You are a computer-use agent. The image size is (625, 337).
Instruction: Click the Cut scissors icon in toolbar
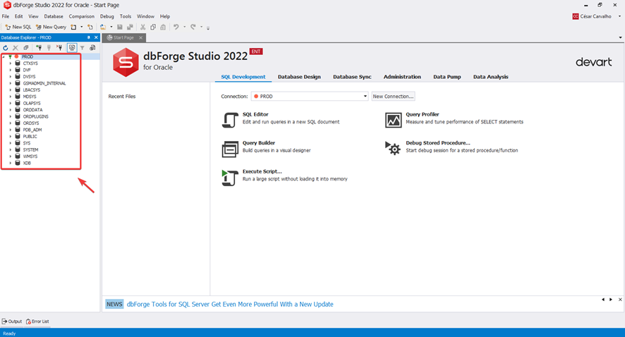pyautogui.click(x=142, y=27)
